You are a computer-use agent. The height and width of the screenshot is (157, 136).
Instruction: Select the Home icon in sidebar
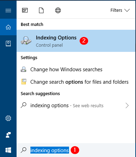coord(8,27)
